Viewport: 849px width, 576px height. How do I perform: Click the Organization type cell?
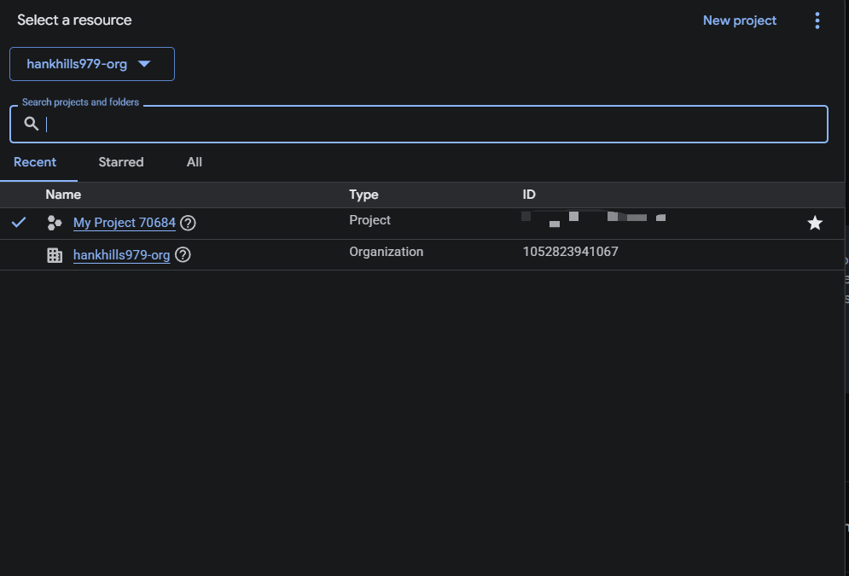coord(386,252)
